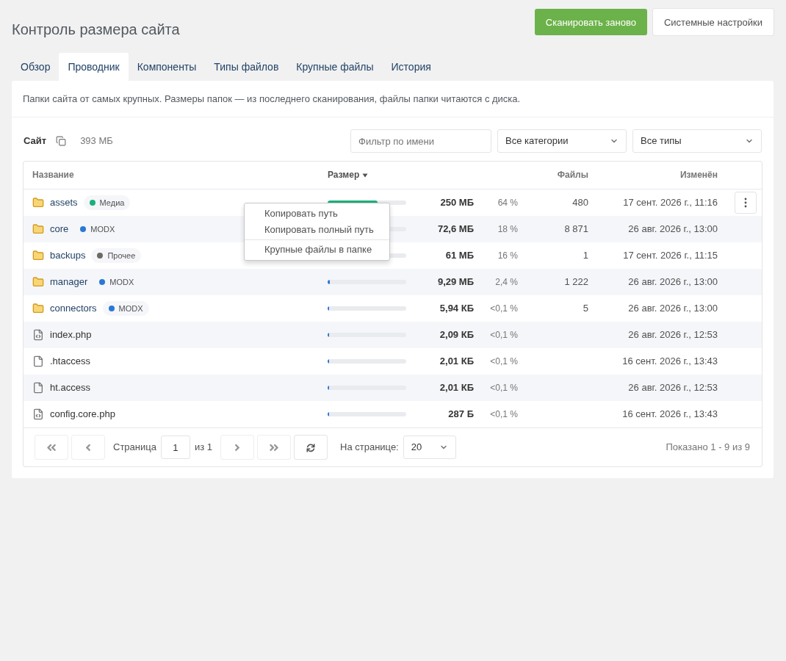Sort by the Файлы column header
This screenshot has height=661, width=786.
click(x=572, y=174)
